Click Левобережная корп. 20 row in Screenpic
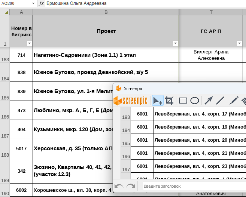 tap(200, 140)
